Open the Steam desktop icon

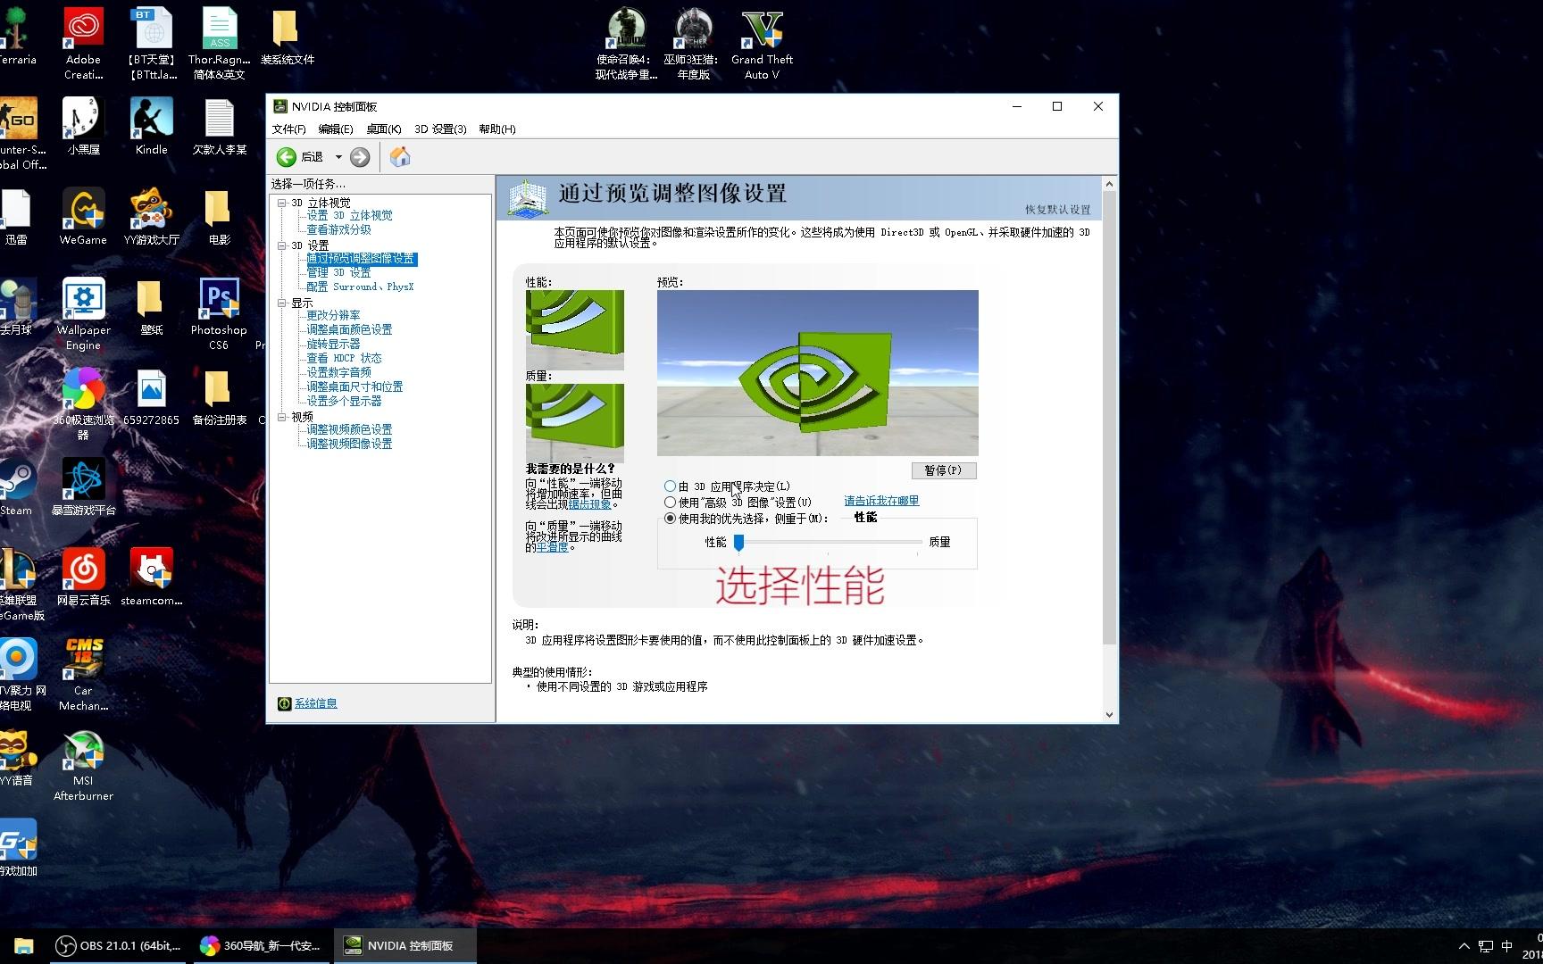[x=16, y=487]
